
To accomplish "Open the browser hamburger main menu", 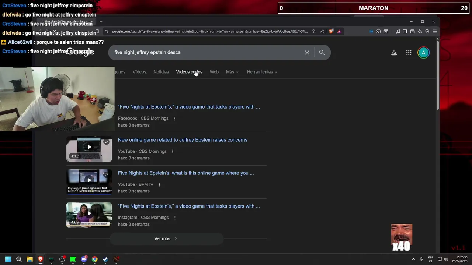I will (x=435, y=32).
